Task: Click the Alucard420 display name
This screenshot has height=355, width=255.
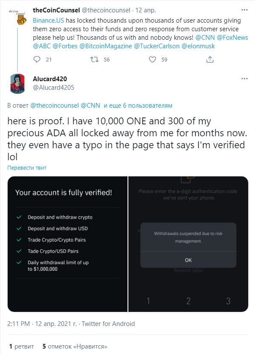Action: tap(50, 79)
